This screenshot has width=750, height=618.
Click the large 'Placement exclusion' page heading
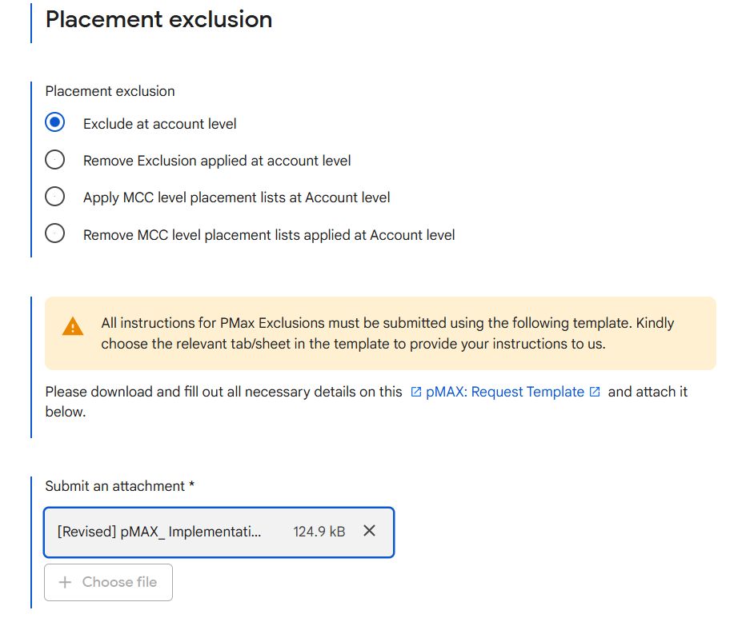(158, 19)
